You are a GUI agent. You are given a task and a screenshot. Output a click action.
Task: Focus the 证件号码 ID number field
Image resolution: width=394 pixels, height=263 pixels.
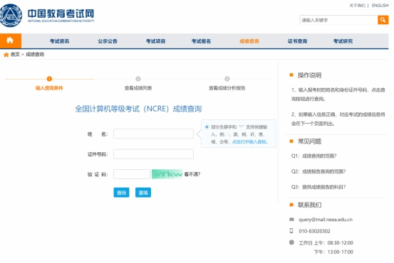pos(153,154)
